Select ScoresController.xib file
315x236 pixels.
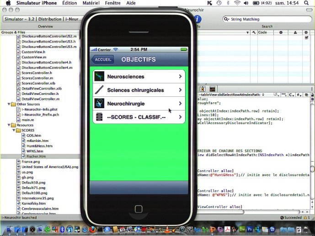point(38,83)
